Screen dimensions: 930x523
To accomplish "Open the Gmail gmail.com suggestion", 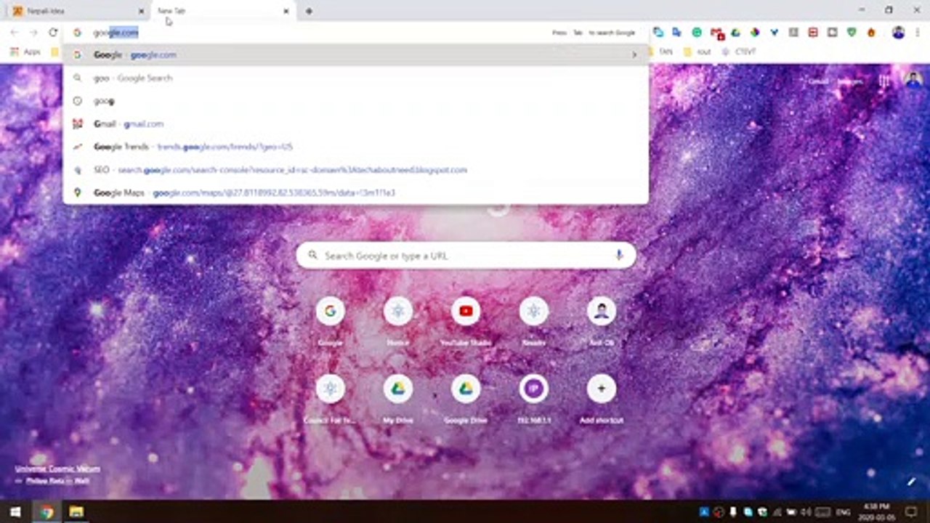I will coord(355,123).
